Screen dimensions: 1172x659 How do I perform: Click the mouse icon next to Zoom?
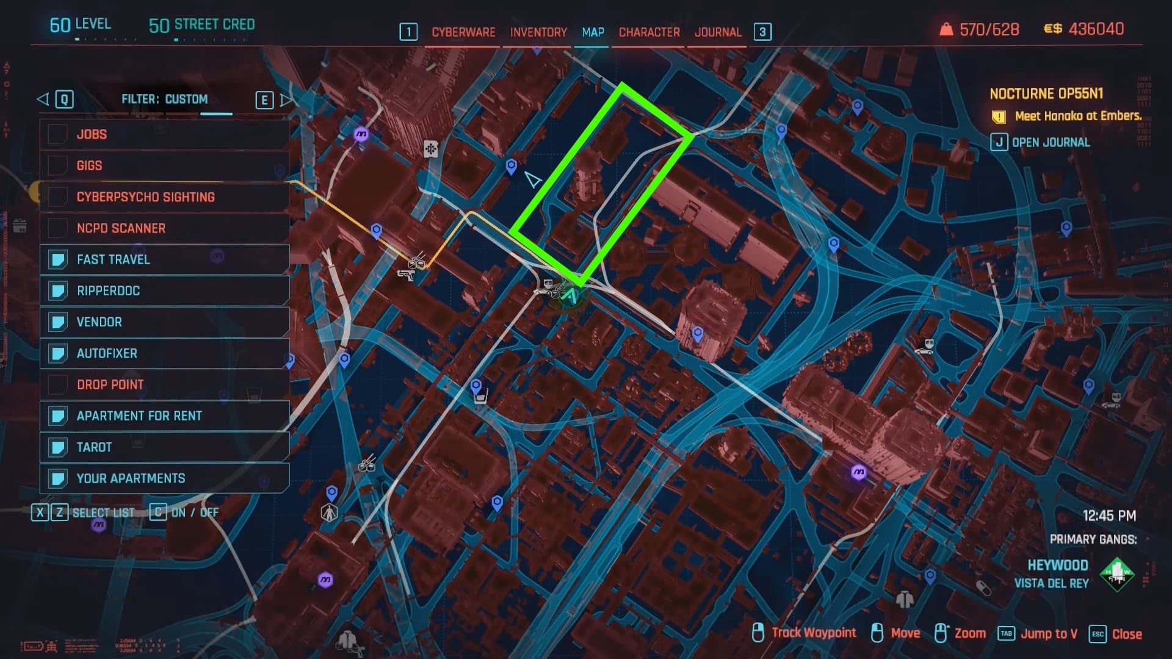(x=941, y=633)
